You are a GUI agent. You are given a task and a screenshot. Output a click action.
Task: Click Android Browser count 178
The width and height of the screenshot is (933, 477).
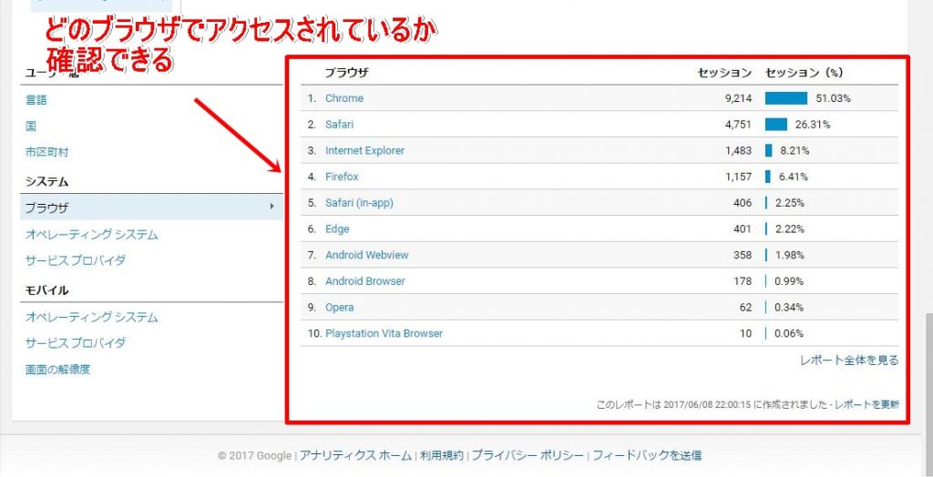[743, 281]
